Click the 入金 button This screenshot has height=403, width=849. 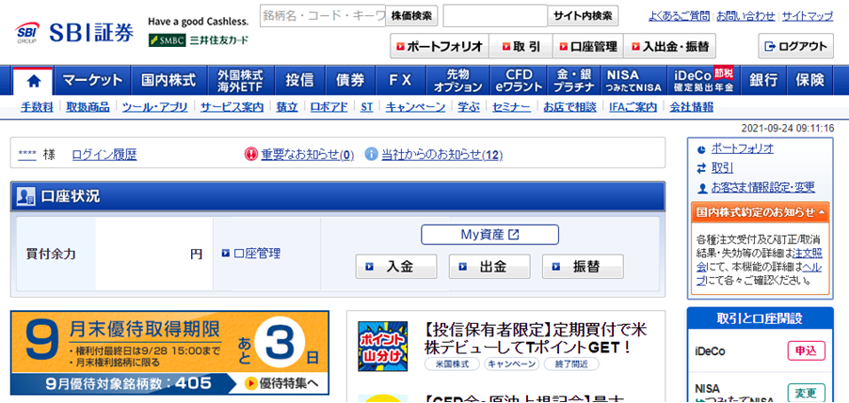(x=396, y=267)
